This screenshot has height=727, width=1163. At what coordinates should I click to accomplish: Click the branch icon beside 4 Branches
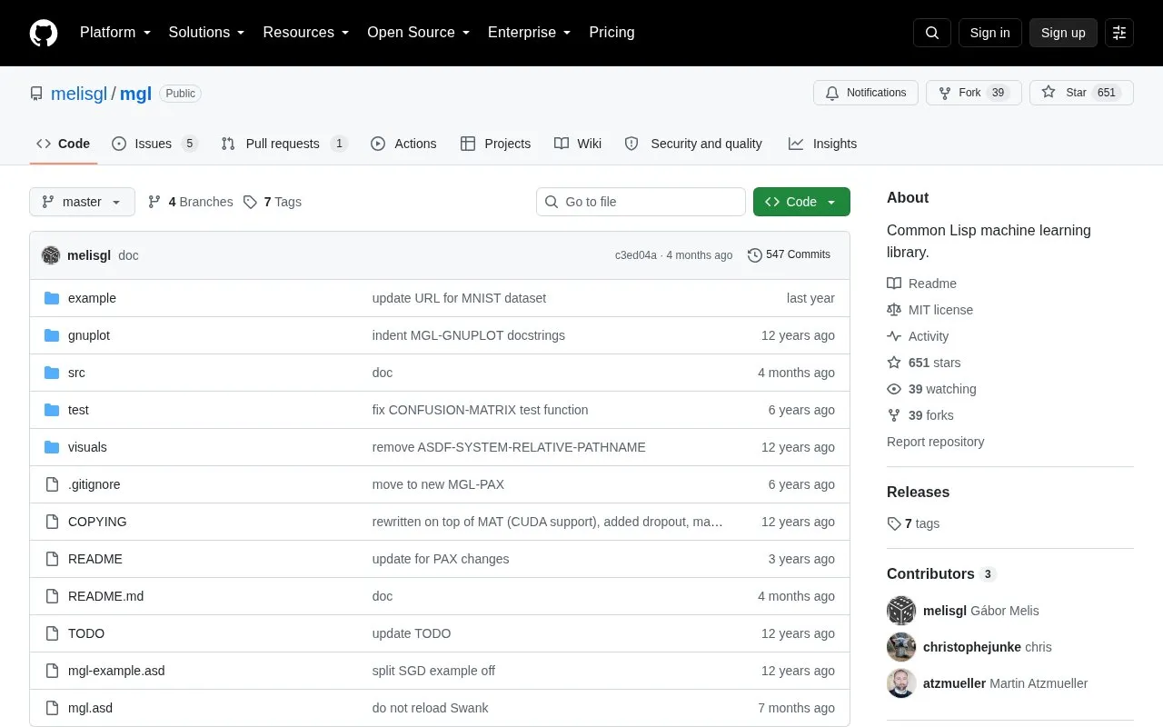154,202
